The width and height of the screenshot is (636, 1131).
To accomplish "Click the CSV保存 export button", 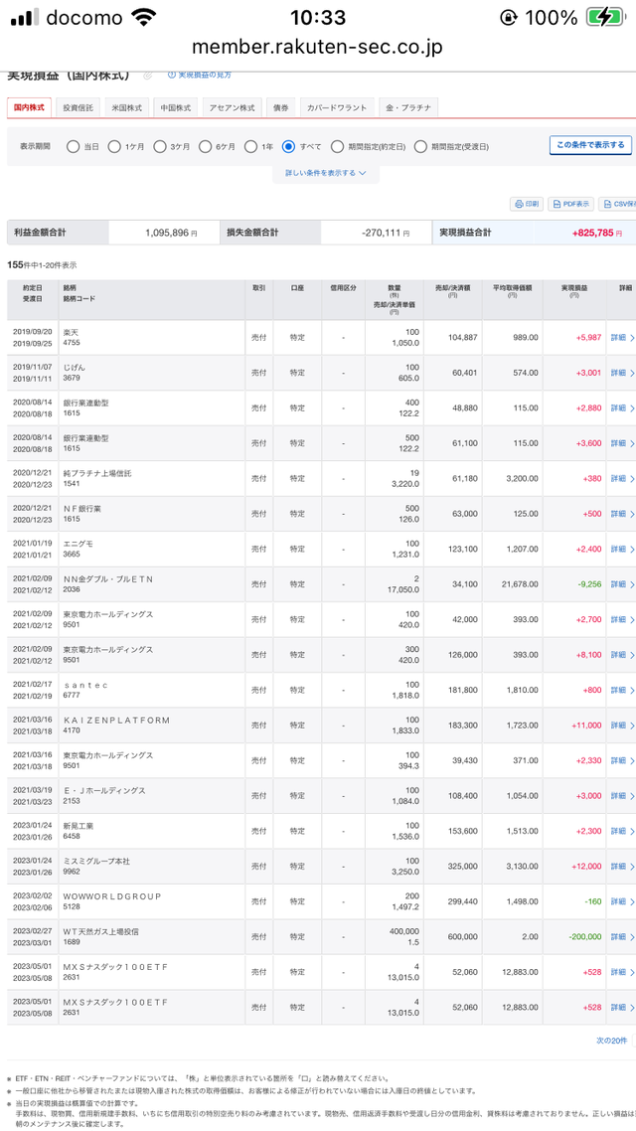I will (617, 204).
